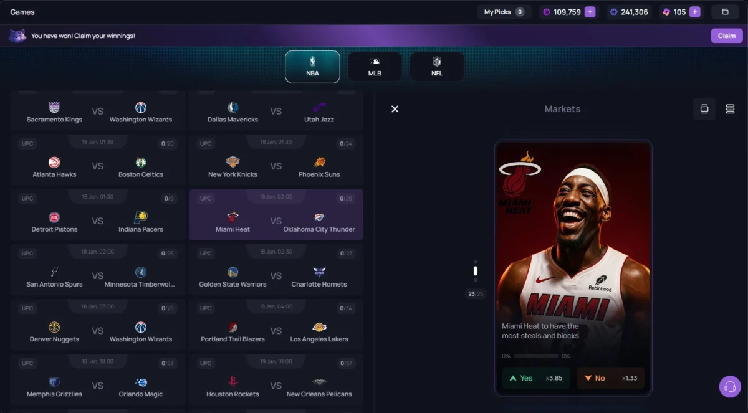This screenshot has height=413, width=748.
Task: Click the Indiana Pacers logo
Action: point(141,217)
